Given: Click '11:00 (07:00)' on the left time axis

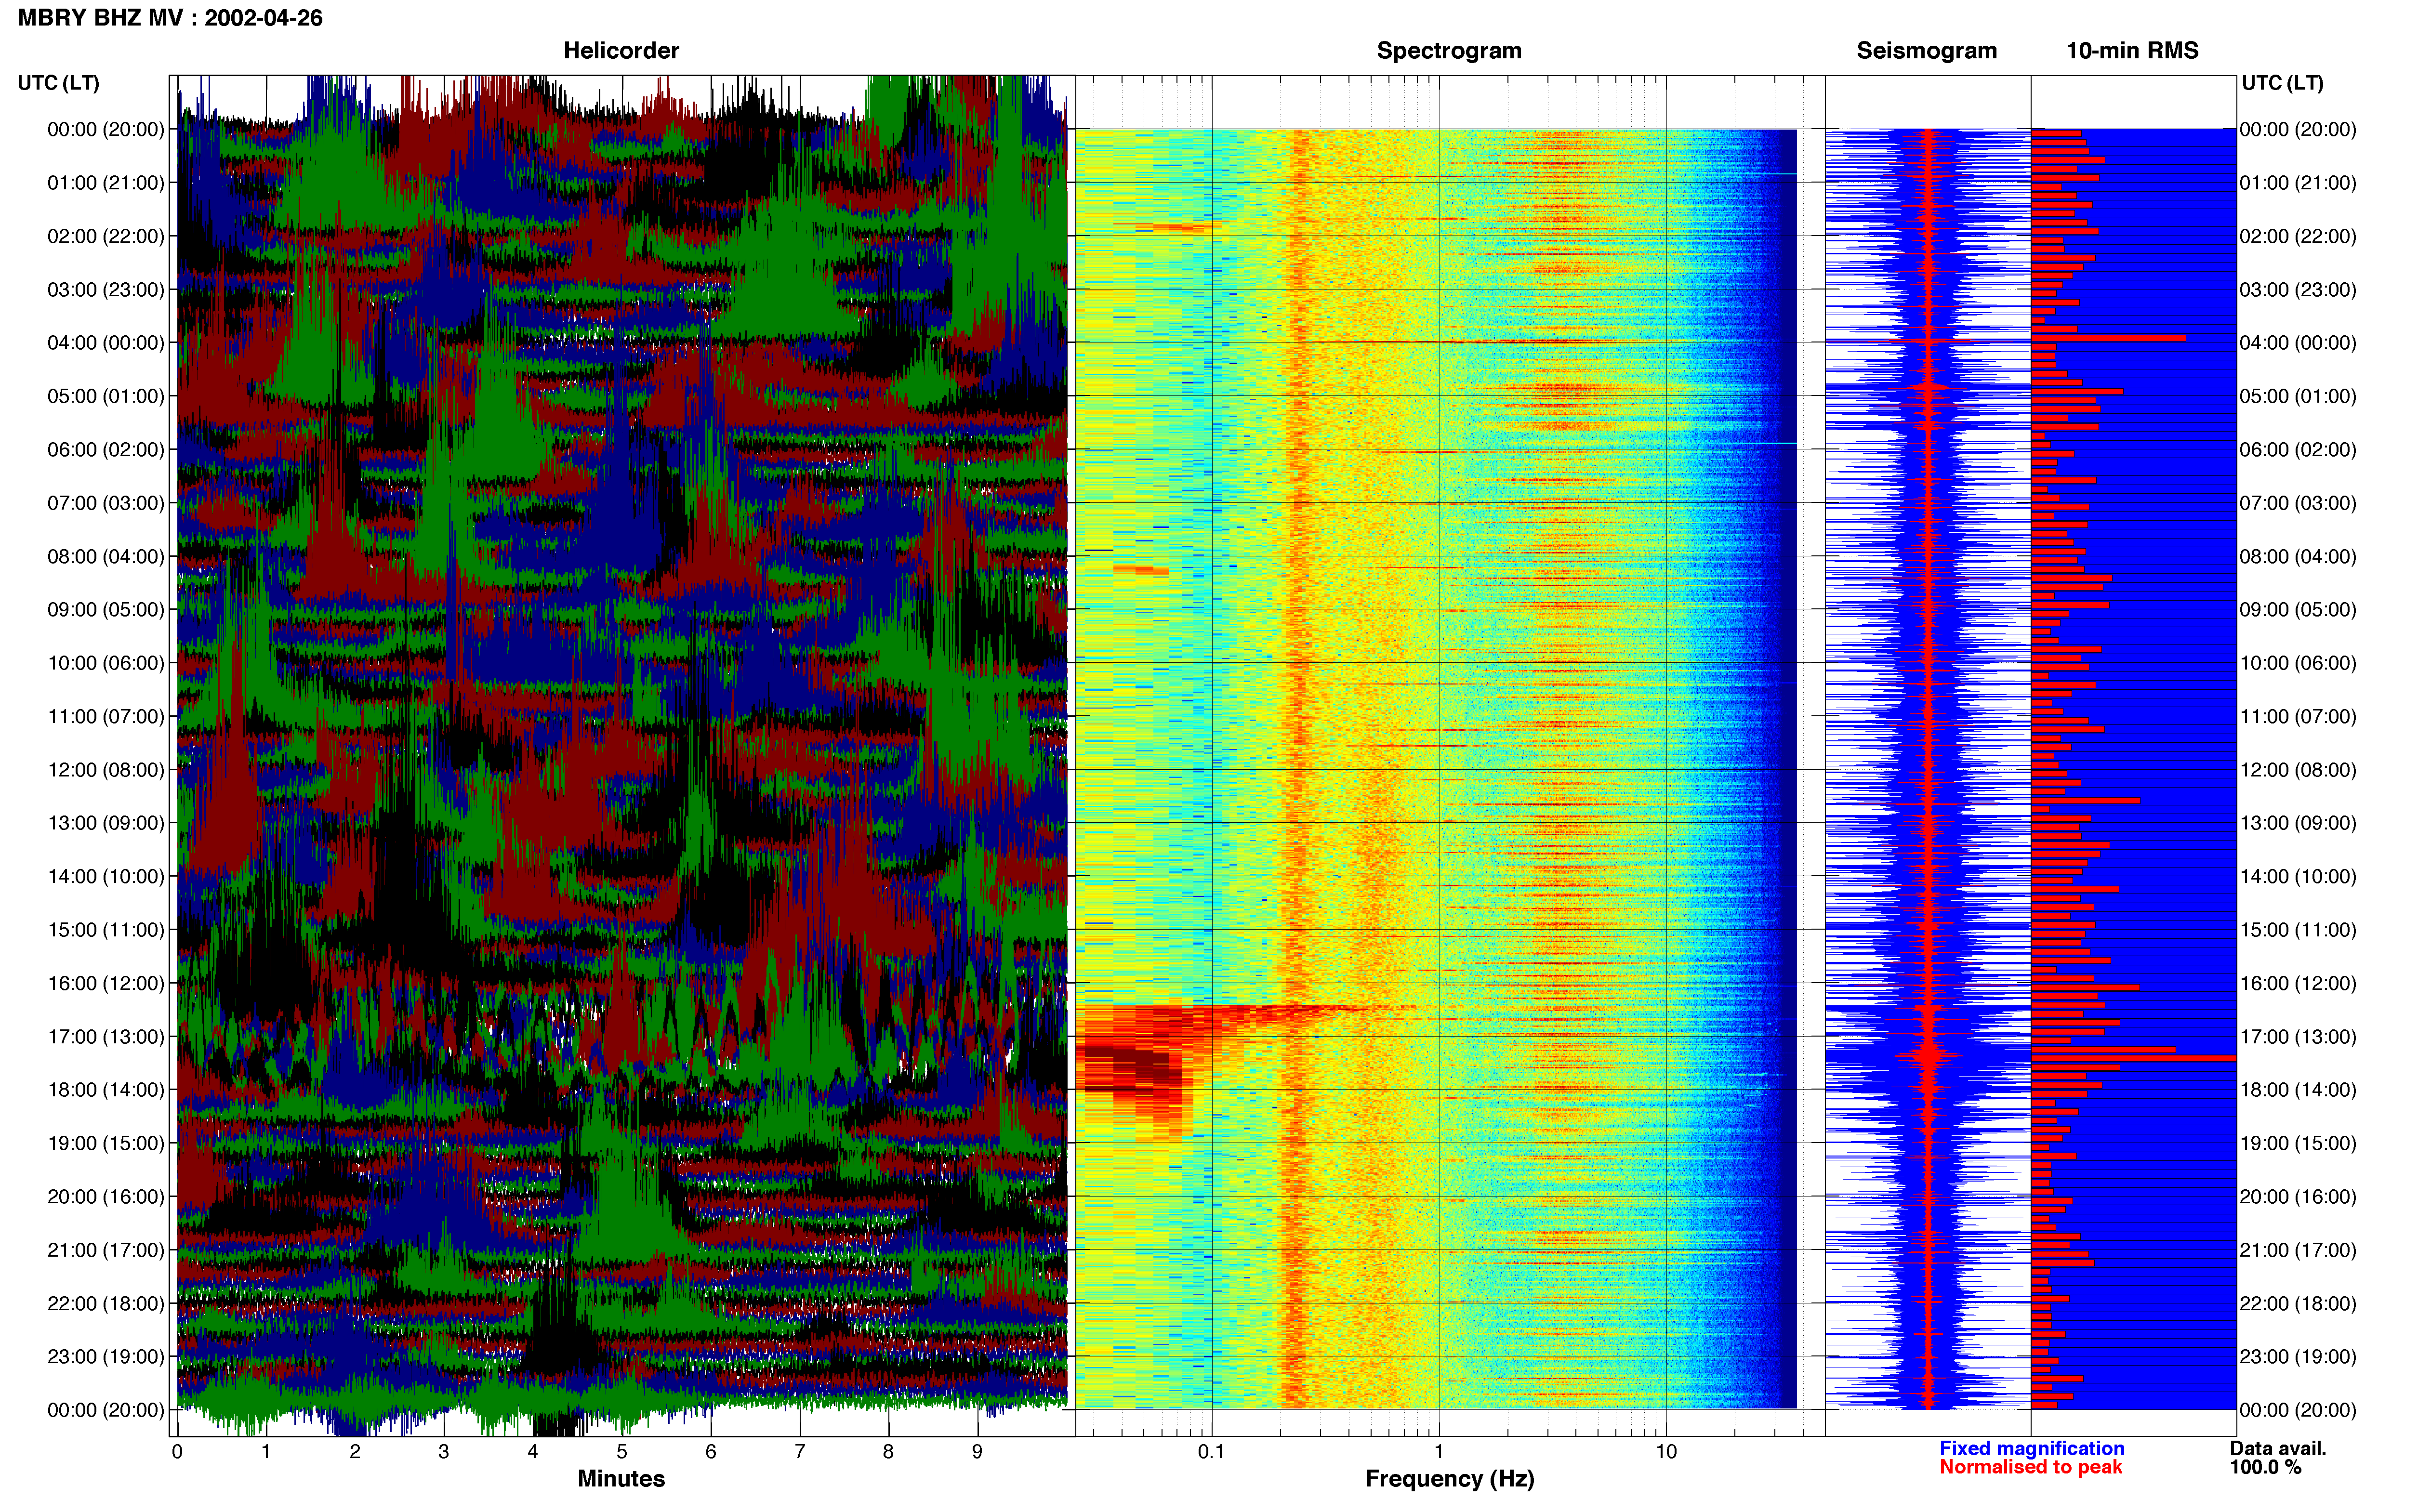Looking at the screenshot, I should click(106, 717).
